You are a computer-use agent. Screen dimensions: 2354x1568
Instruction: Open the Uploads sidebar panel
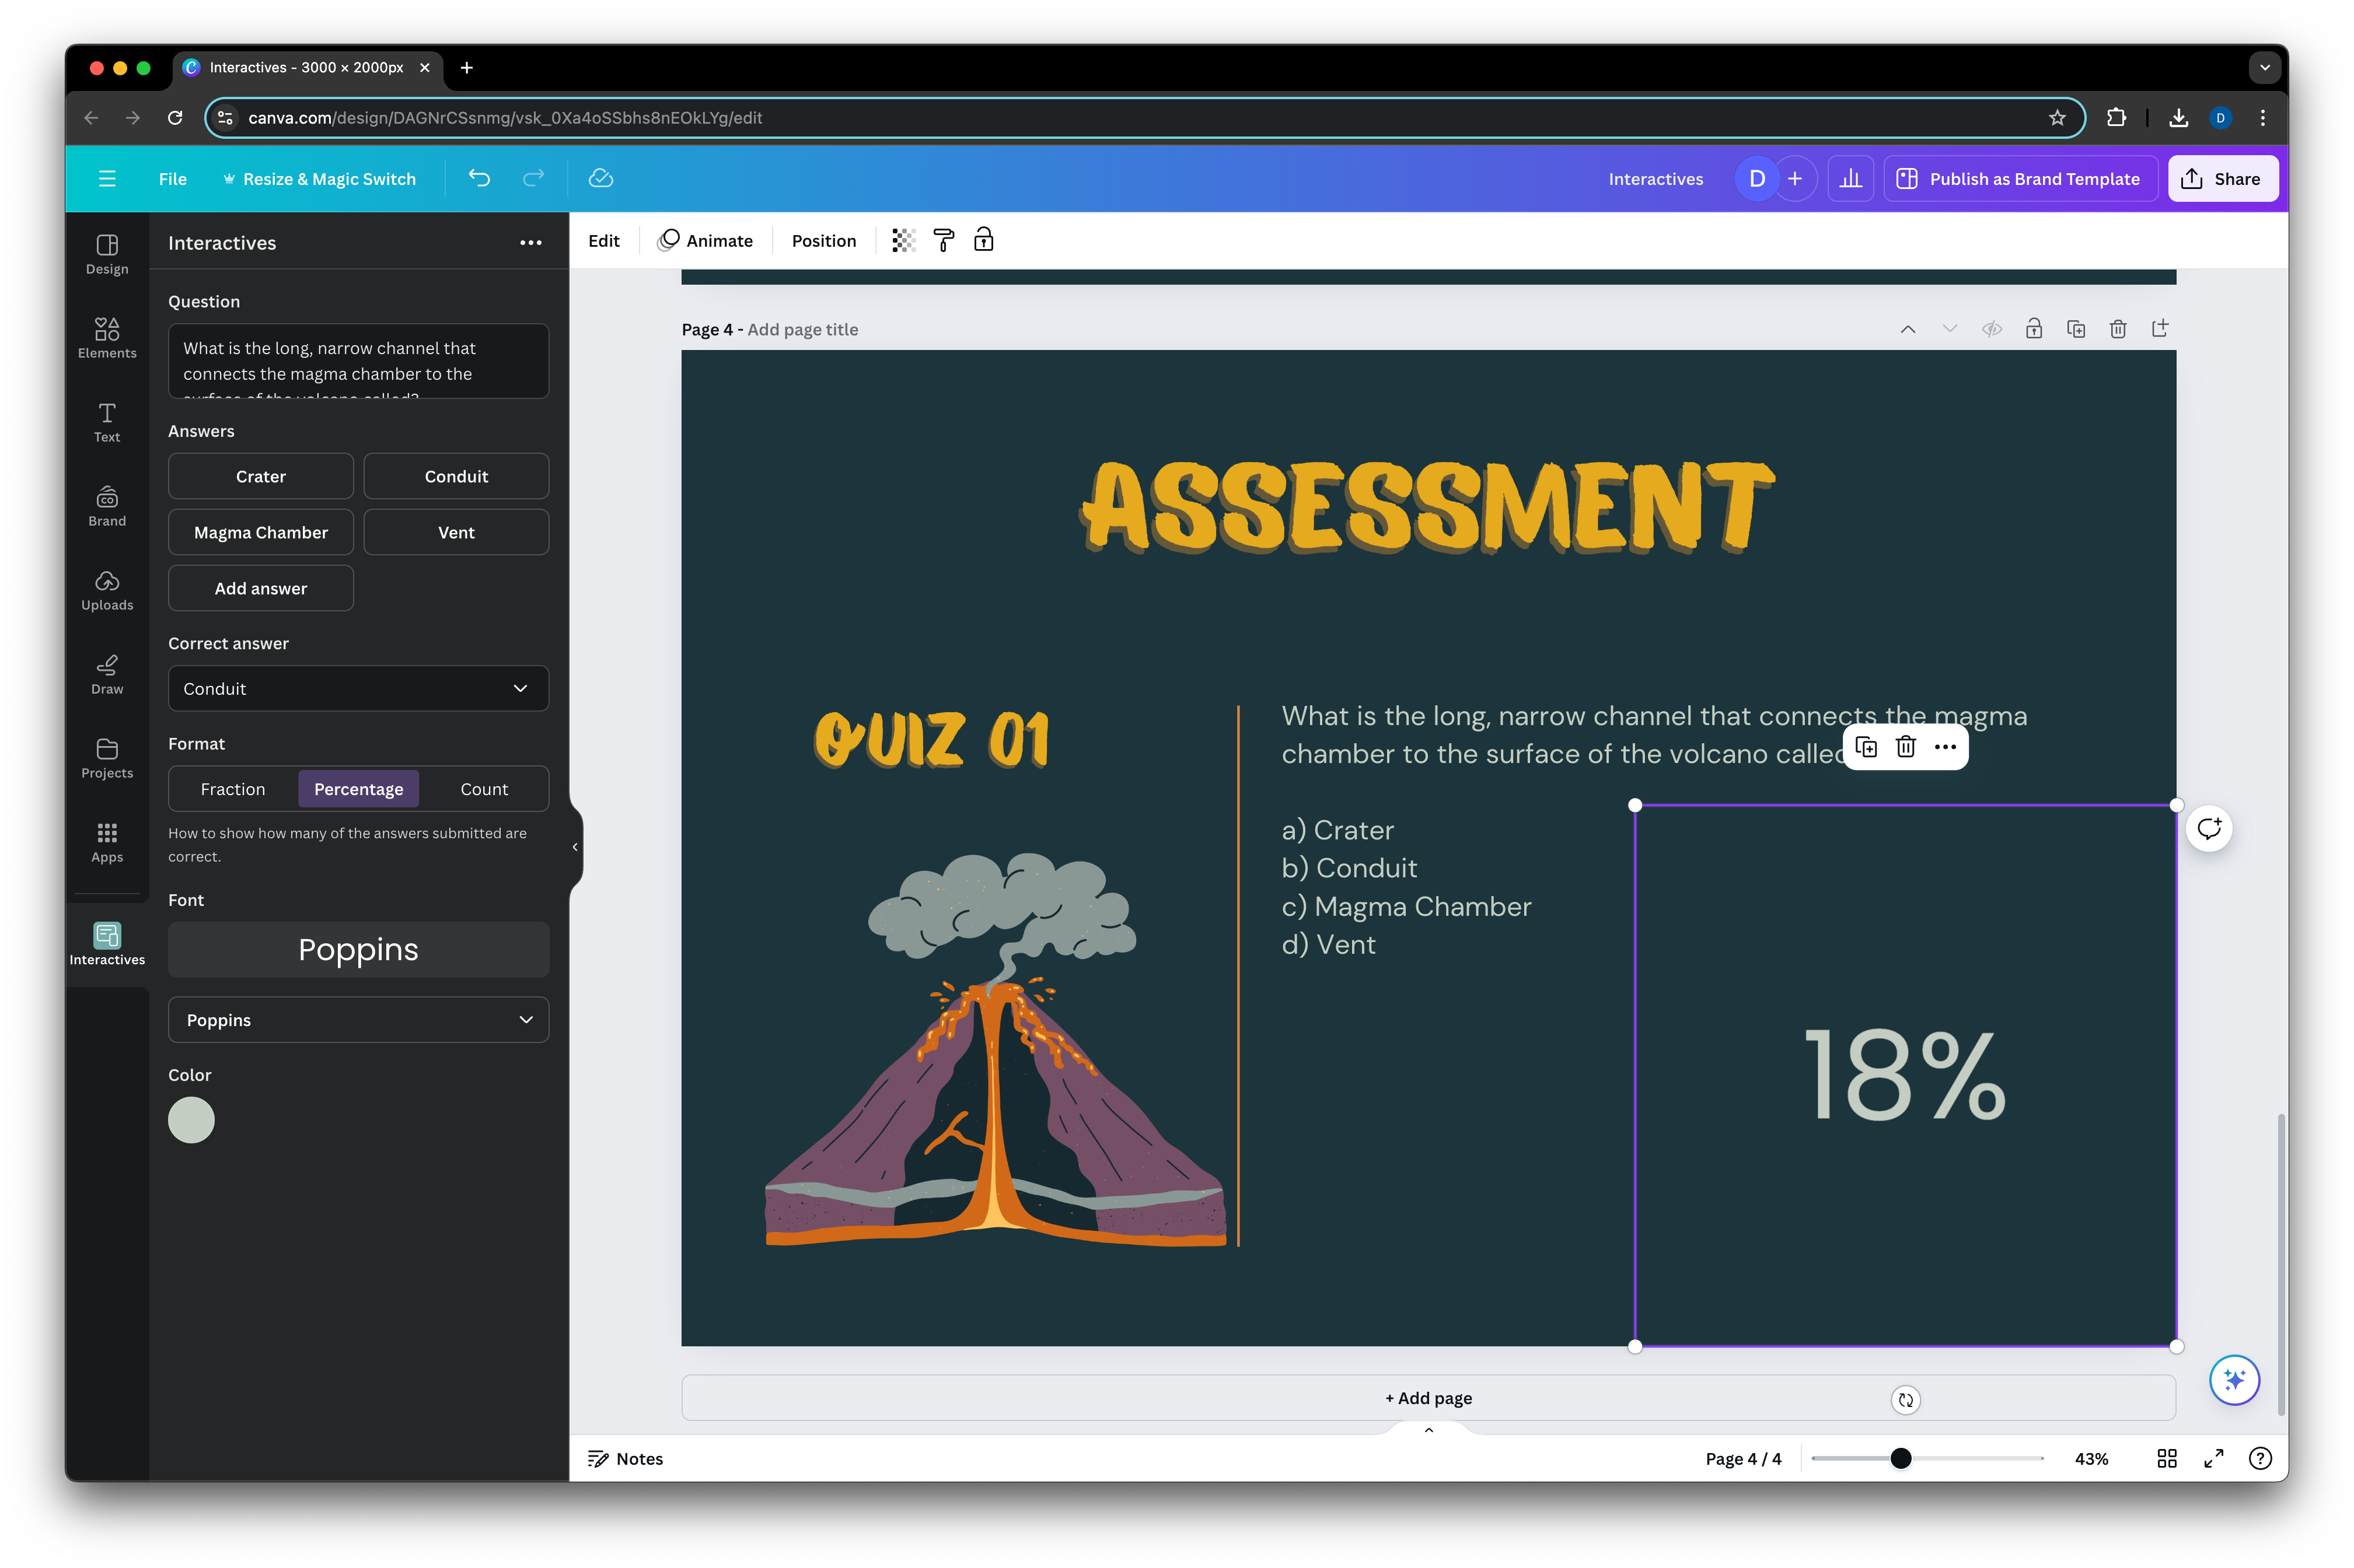107,589
